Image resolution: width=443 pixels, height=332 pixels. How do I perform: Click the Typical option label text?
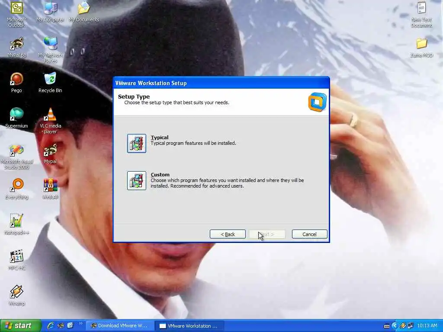pos(160,137)
